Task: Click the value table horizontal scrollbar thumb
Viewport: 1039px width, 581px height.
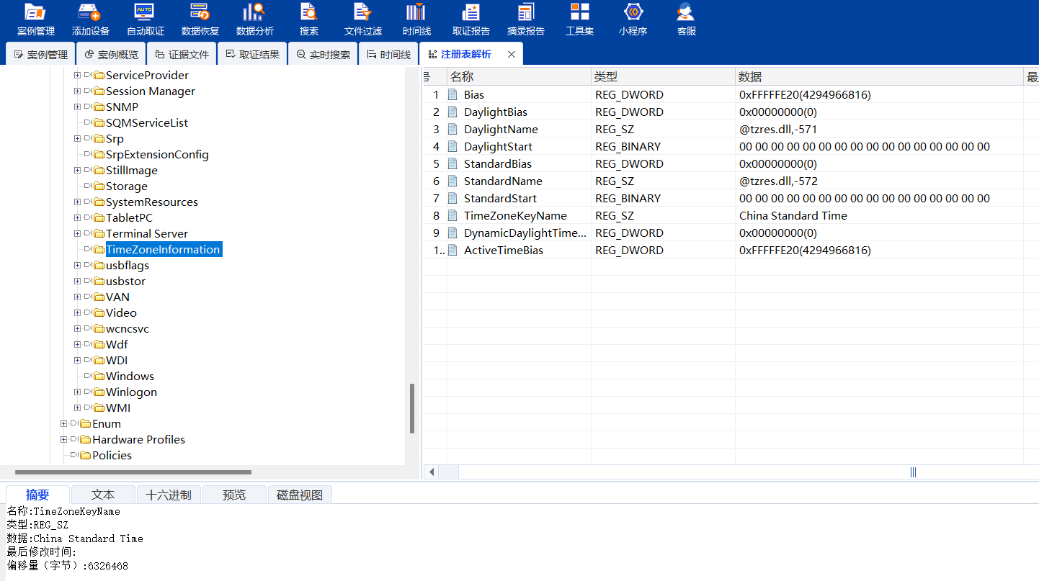Action: click(913, 472)
